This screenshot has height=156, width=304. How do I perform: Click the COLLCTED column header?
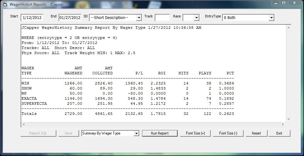click(102, 73)
